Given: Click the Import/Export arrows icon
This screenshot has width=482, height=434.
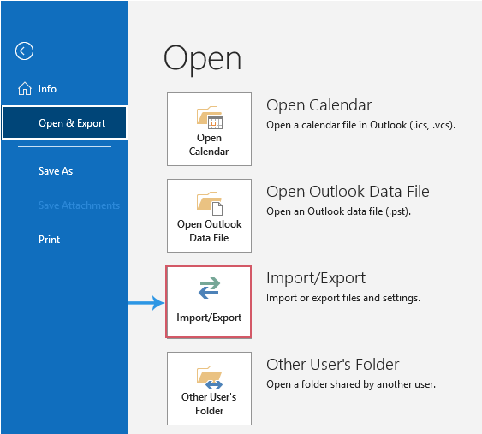Looking at the screenshot, I should (209, 288).
